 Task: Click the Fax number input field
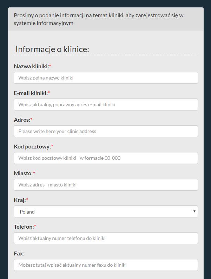[x=106, y=265]
